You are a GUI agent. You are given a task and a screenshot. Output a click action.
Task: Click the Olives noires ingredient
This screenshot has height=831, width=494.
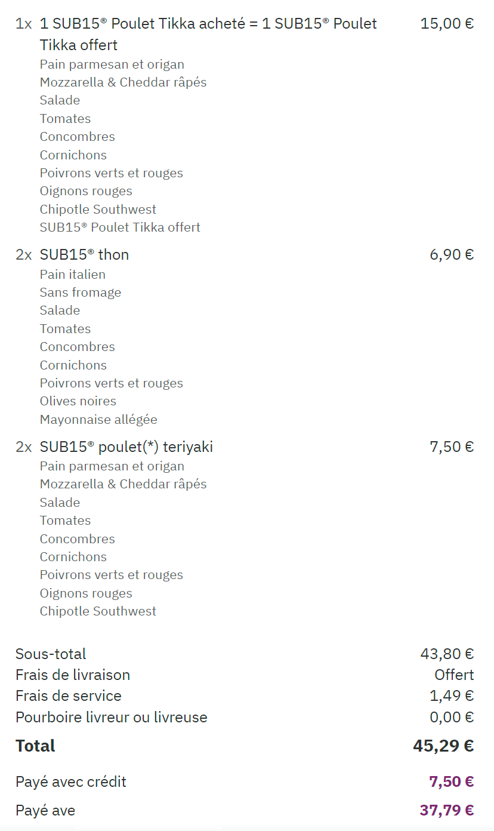(78, 401)
